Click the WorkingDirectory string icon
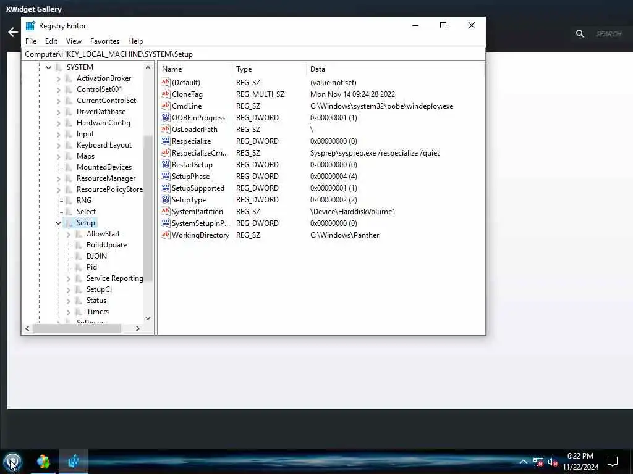 click(166, 234)
